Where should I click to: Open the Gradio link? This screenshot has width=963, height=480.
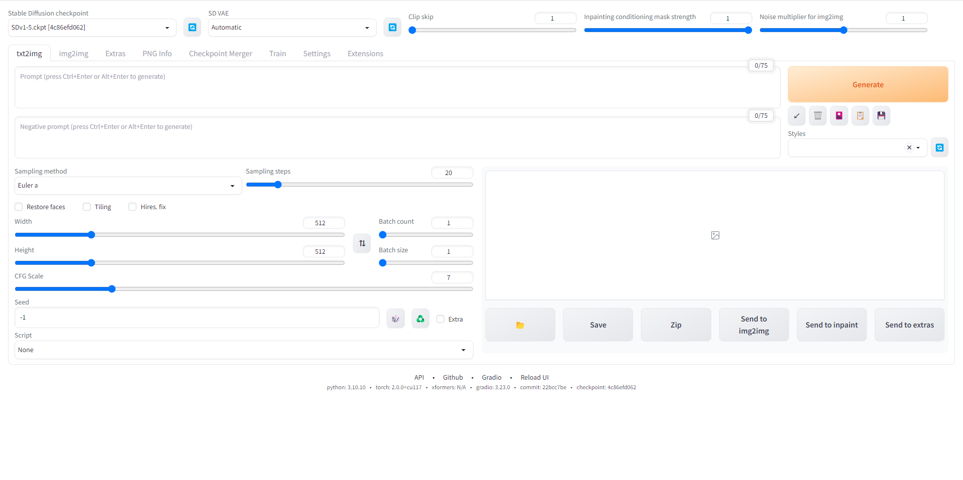pyautogui.click(x=492, y=378)
